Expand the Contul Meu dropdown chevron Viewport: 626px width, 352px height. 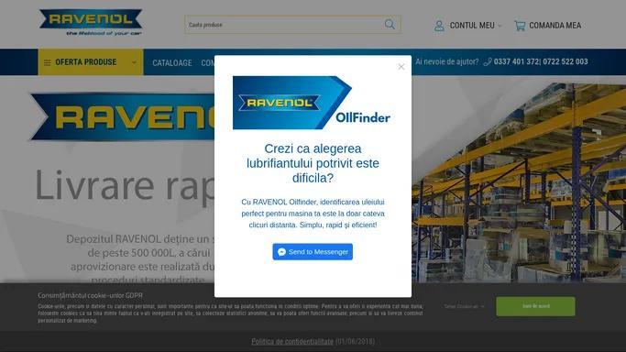click(x=500, y=26)
